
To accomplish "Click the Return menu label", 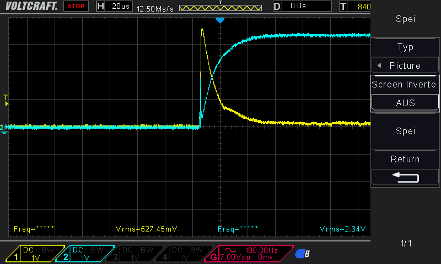I will 405,159.
